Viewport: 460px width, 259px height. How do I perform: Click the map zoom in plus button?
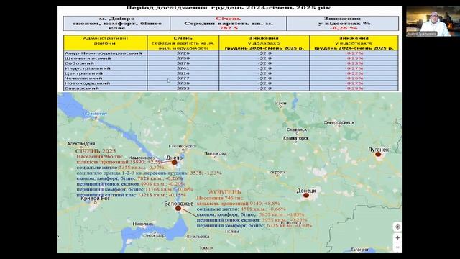tap(397, 237)
